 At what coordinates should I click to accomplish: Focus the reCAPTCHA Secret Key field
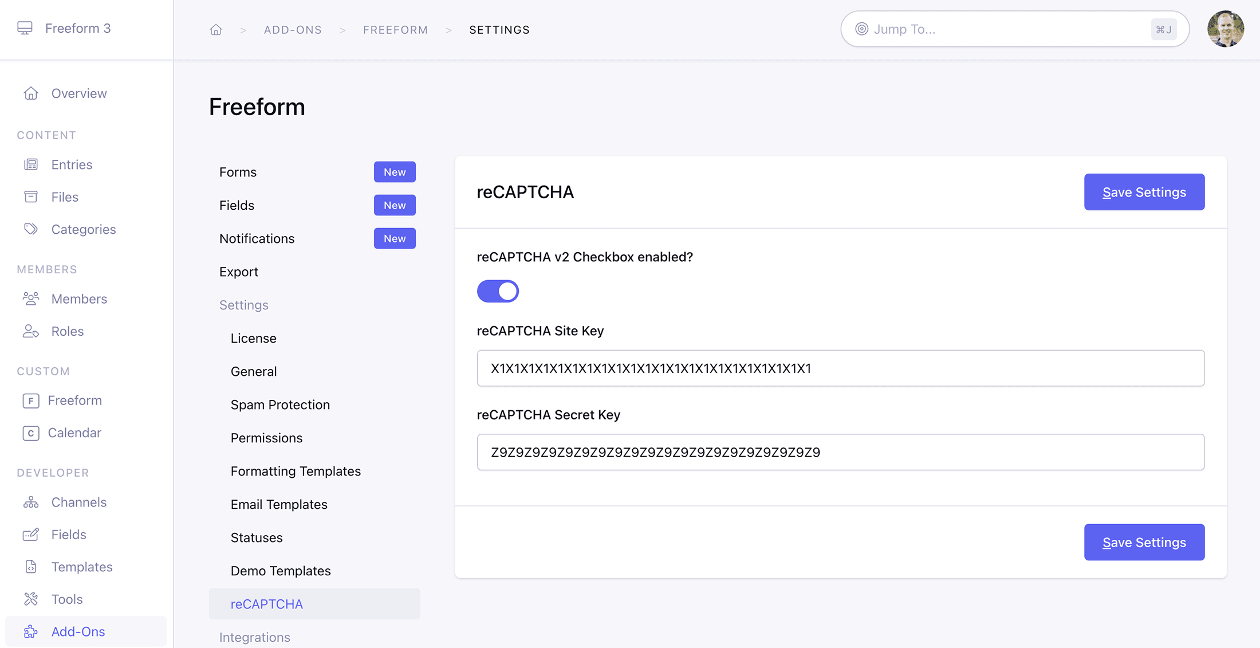[841, 453]
